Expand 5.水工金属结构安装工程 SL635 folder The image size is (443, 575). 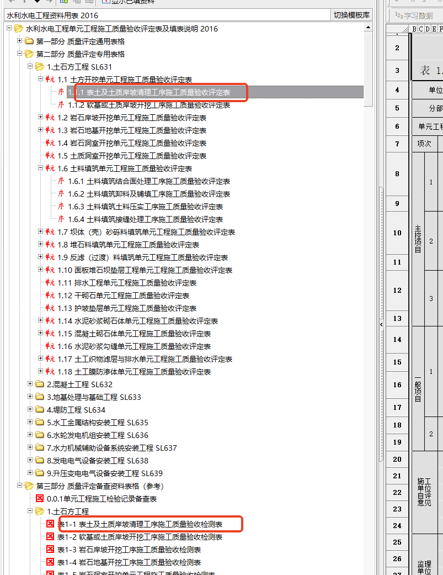(x=30, y=421)
